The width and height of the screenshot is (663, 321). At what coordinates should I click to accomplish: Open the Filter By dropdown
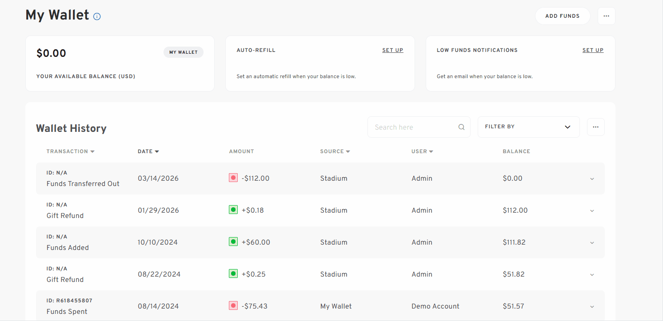click(528, 127)
